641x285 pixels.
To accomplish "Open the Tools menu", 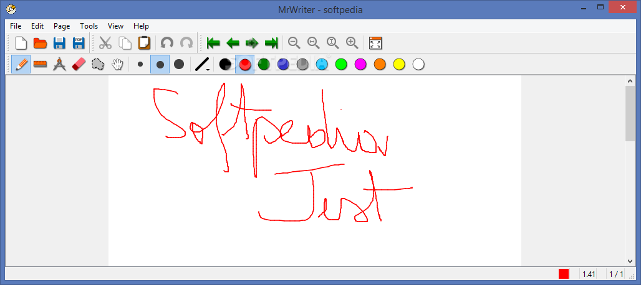I will coord(89,26).
